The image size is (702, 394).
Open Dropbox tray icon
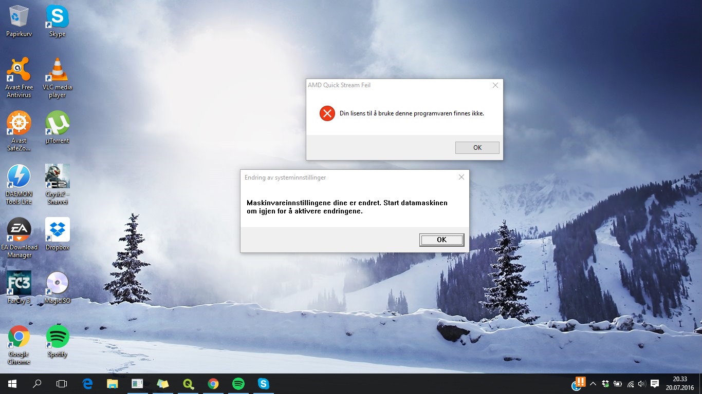coord(605,384)
